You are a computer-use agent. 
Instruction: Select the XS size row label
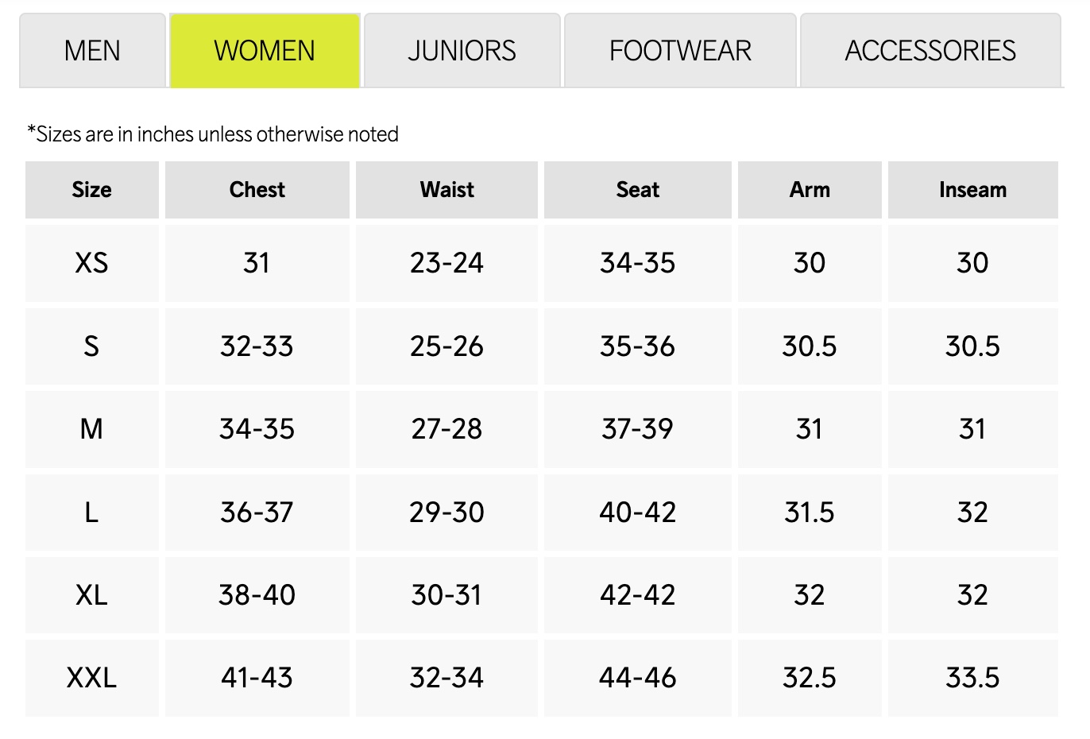tap(91, 263)
